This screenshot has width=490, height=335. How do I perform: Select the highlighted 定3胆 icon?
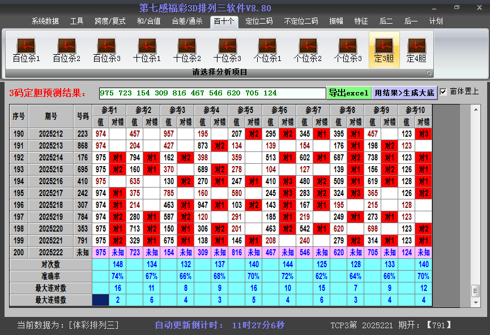click(x=384, y=50)
